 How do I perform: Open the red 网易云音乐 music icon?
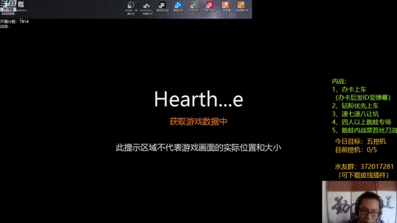[x=209, y=6]
